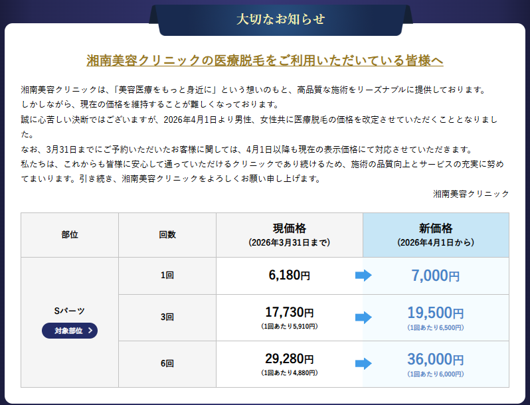Click the 大切なお知らせ banner title
The image size is (530, 405).
(281, 19)
